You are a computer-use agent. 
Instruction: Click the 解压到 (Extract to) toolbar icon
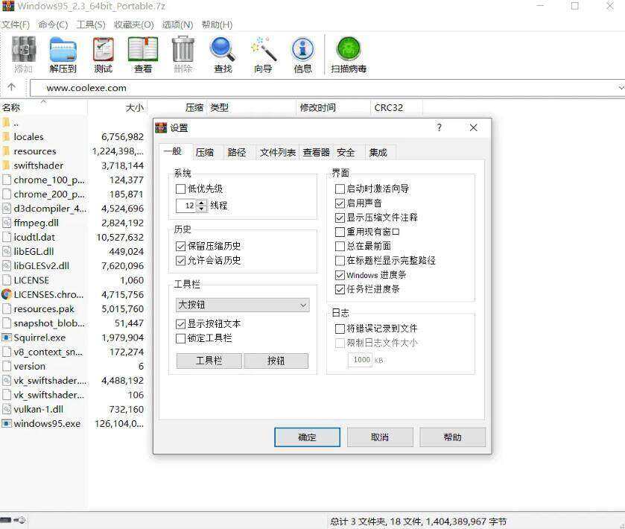63,49
